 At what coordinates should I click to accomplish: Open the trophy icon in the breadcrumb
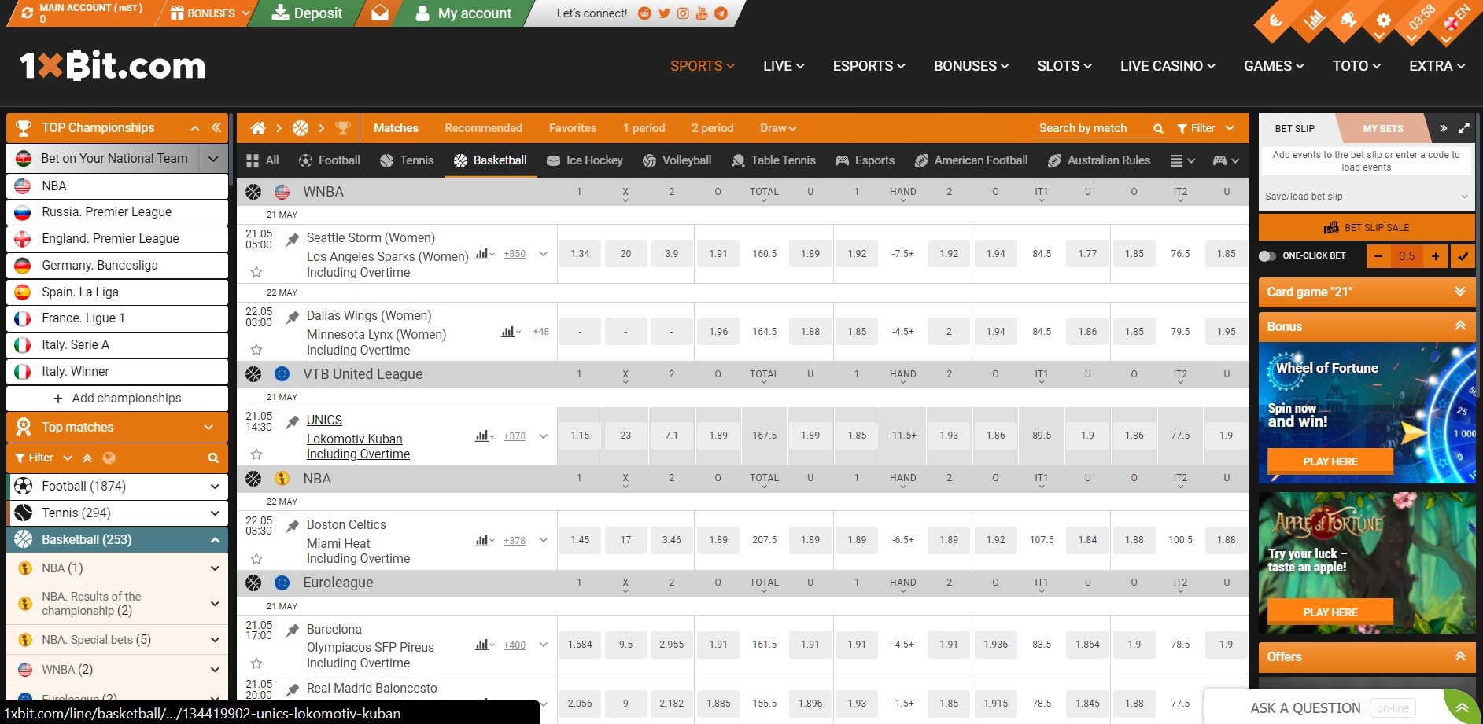click(x=344, y=127)
